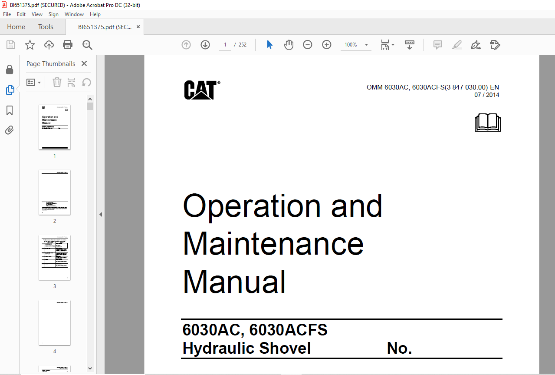This screenshot has width=555, height=375.
Task: Click the Fit page options icon
Action: (385, 45)
